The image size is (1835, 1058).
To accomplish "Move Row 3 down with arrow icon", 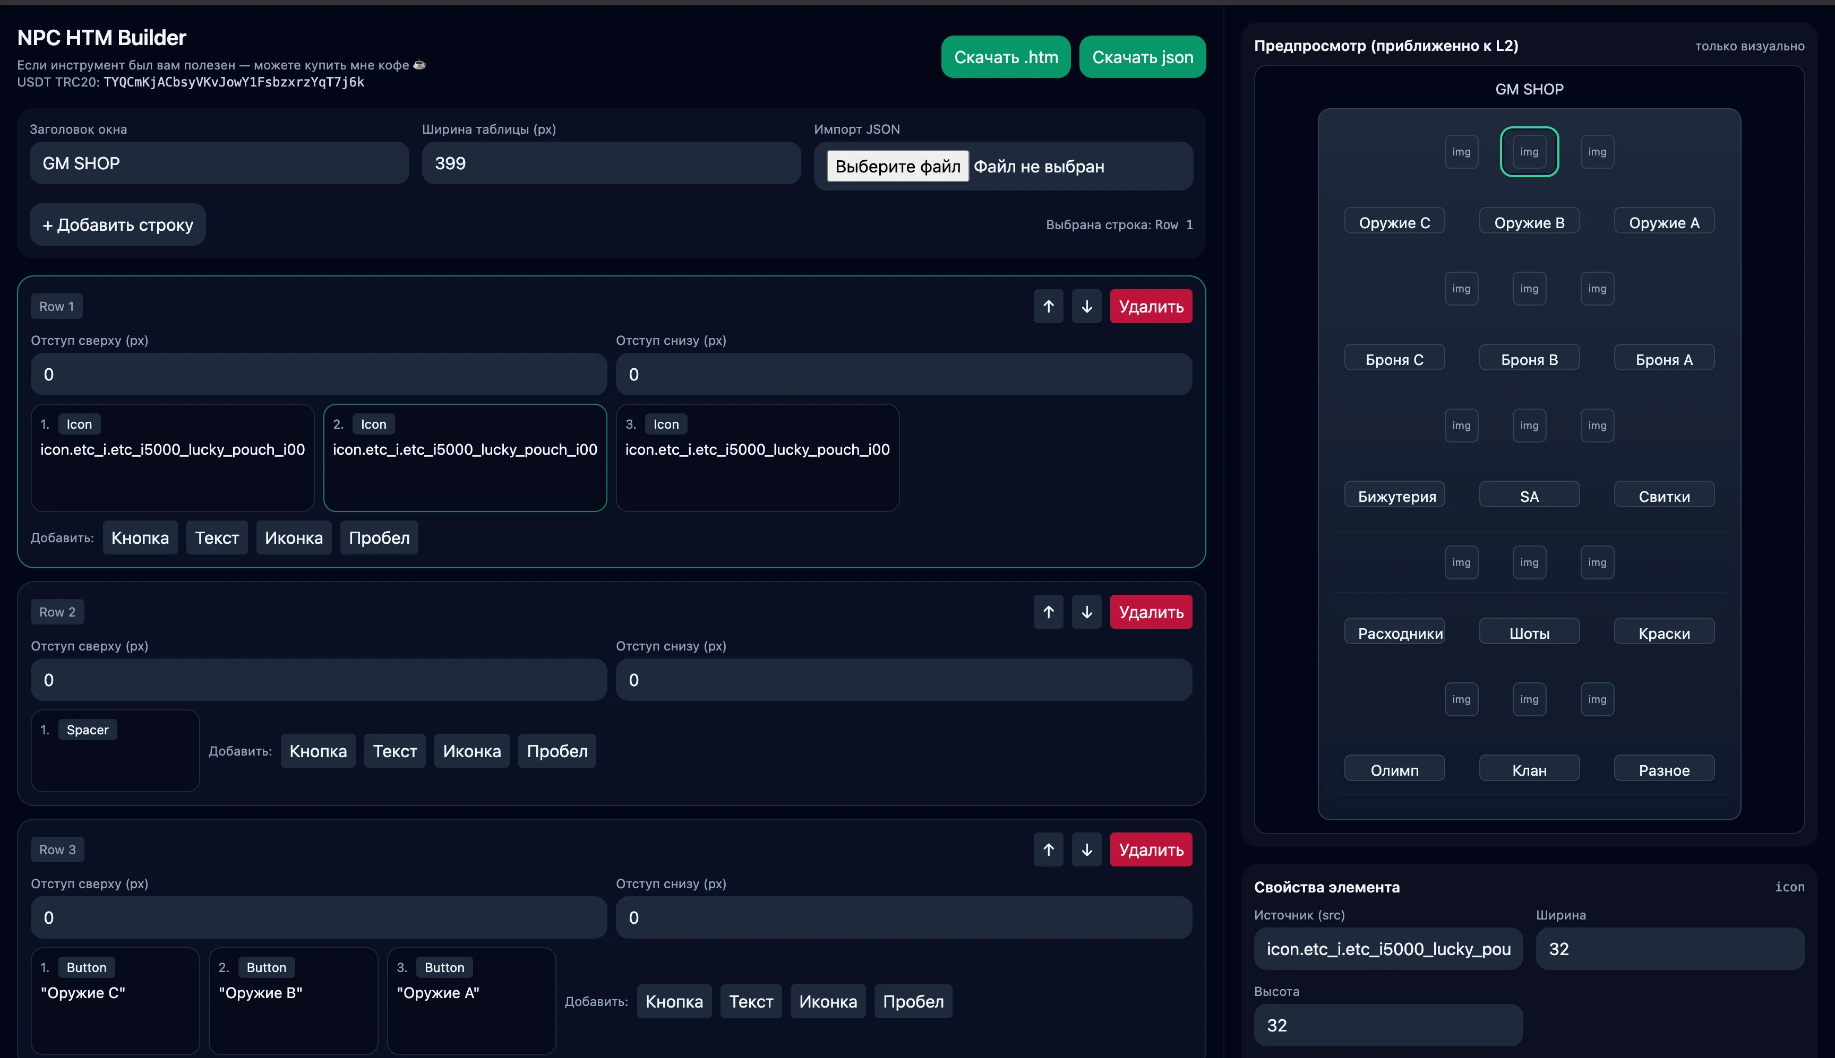I will (1087, 849).
